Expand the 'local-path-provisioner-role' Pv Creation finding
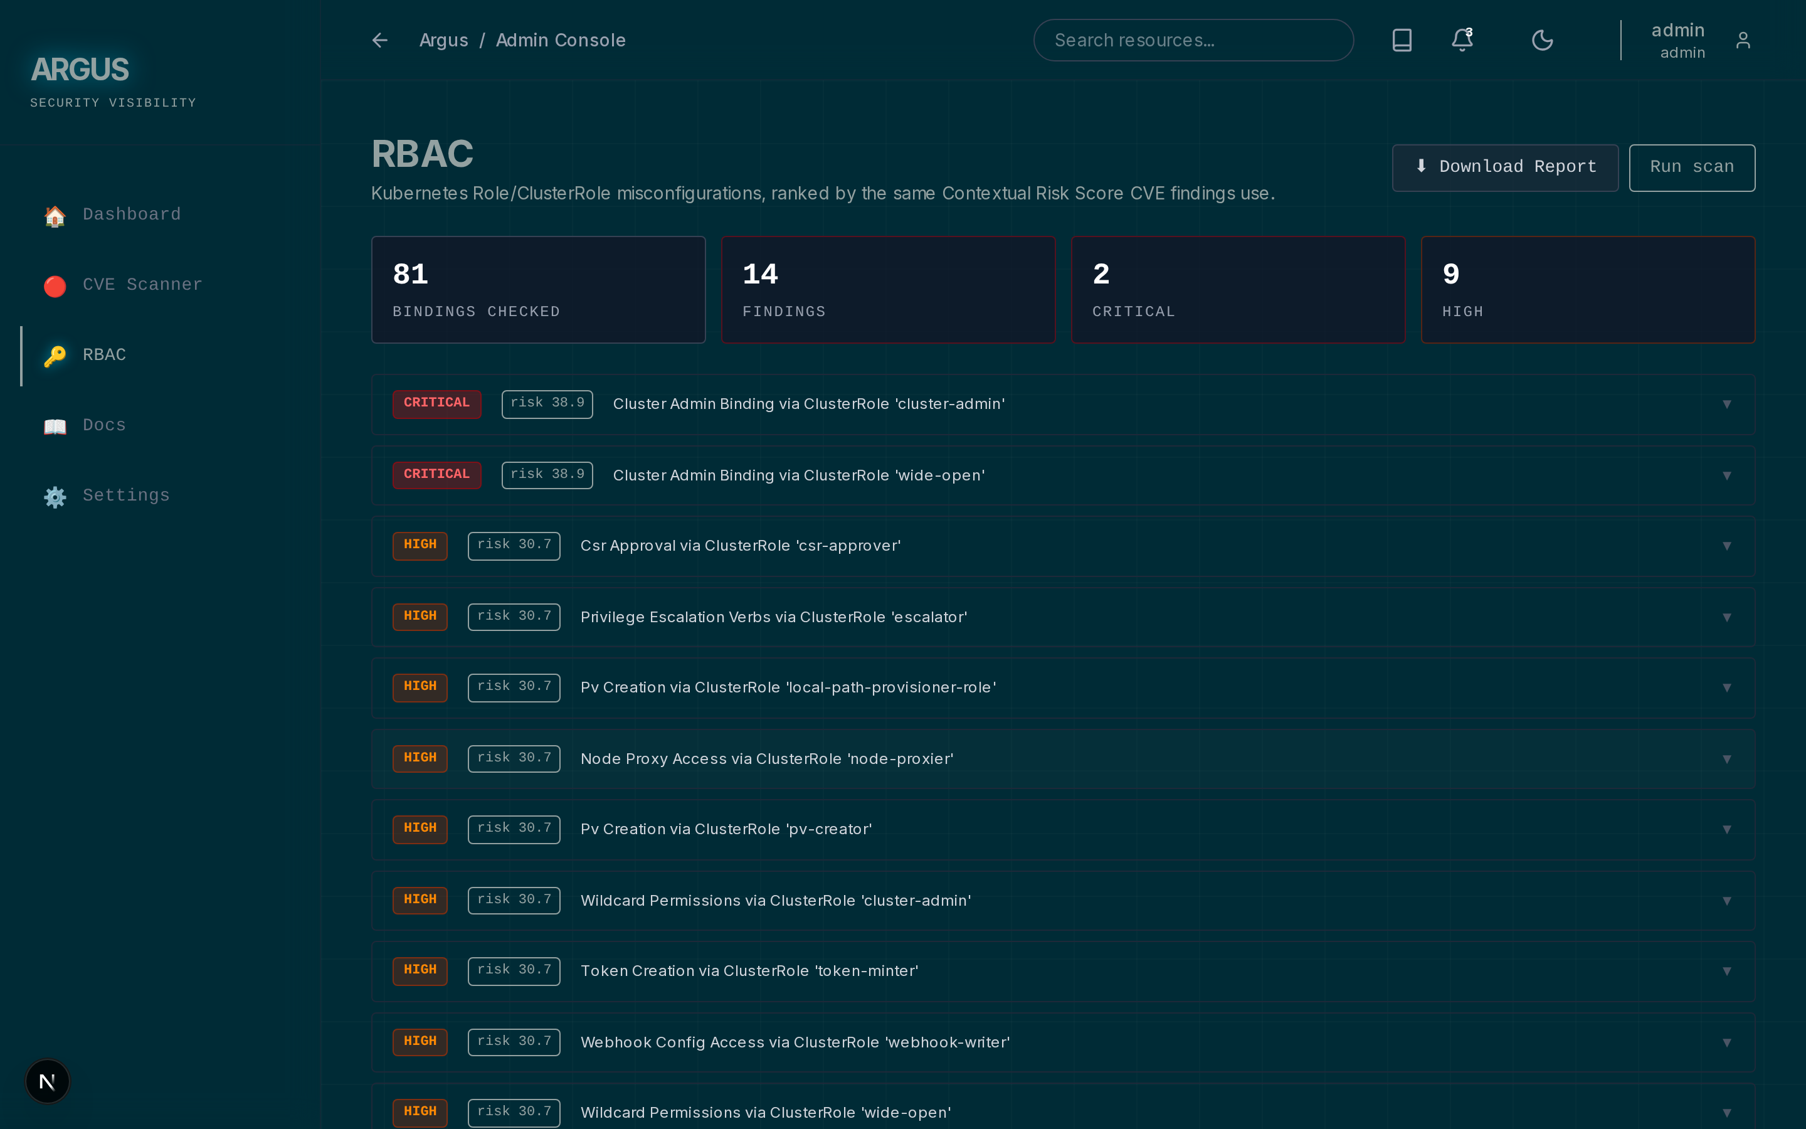The height and width of the screenshot is (1129, 1806). 1063,687
